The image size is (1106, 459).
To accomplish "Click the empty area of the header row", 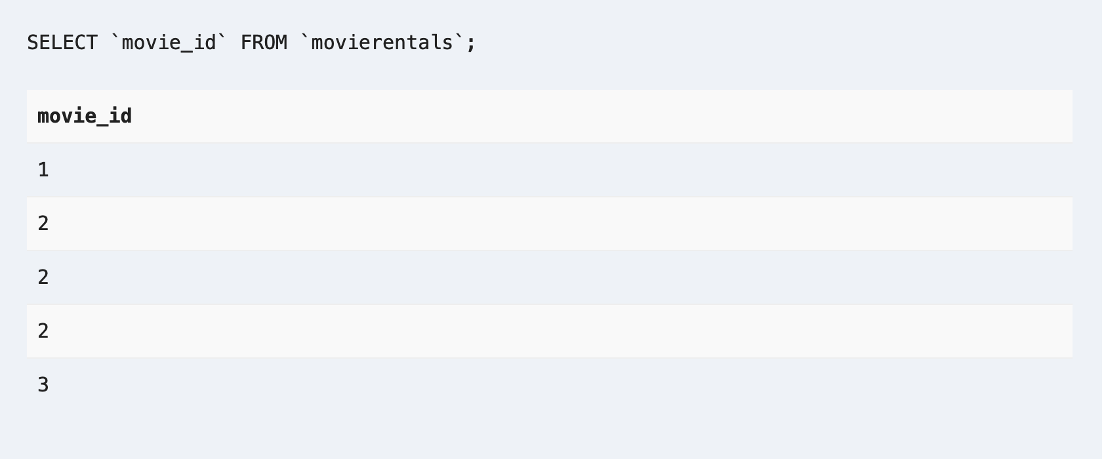I will pyautogui.click(x=590, y=116).
